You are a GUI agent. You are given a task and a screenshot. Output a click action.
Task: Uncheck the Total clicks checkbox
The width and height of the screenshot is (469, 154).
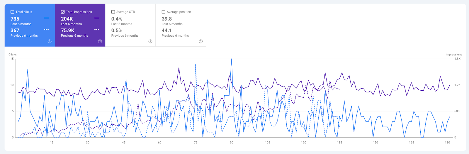tap(12, 12)
